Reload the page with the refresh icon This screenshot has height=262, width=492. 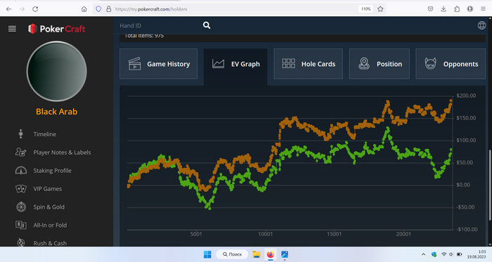pos(35,9)
